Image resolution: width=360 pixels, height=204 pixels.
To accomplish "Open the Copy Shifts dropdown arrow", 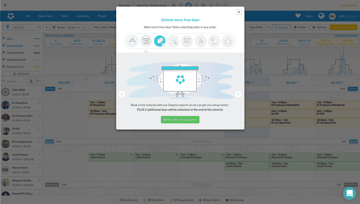I will tap(268, 27).
